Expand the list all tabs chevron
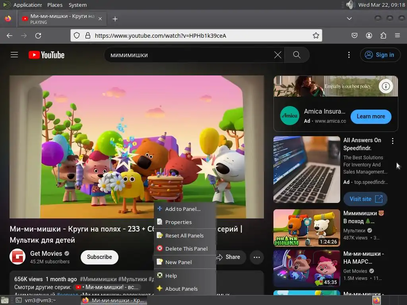 pos(349,18)
